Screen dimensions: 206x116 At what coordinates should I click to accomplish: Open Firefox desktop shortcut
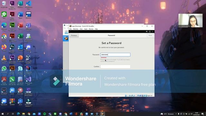point(4,48)
